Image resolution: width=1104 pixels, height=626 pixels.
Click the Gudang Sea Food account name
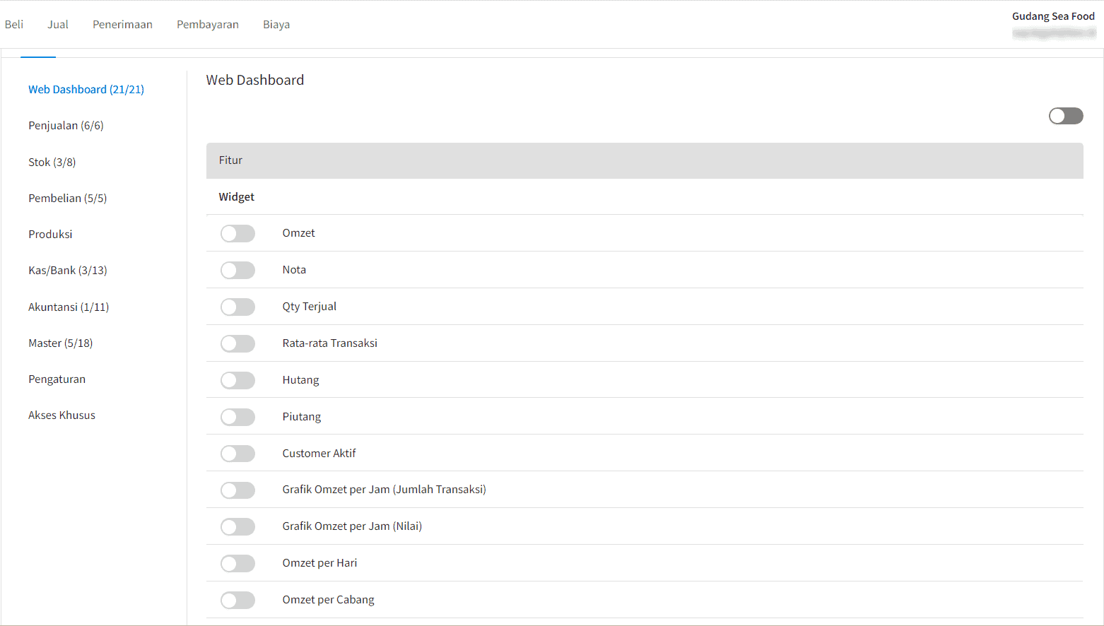1053,16
